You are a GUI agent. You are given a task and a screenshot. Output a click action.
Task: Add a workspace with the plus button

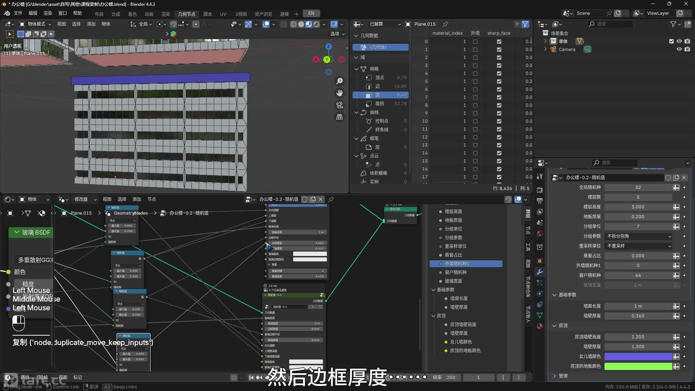point(296,14)
